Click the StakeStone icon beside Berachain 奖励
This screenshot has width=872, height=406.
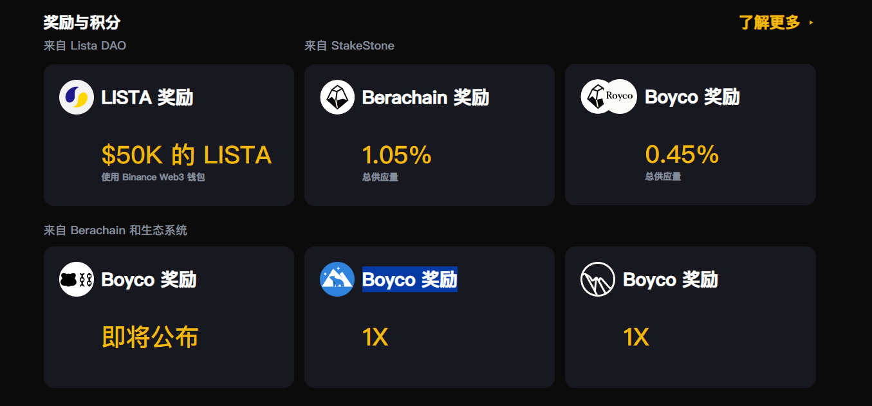pos(337,97)
